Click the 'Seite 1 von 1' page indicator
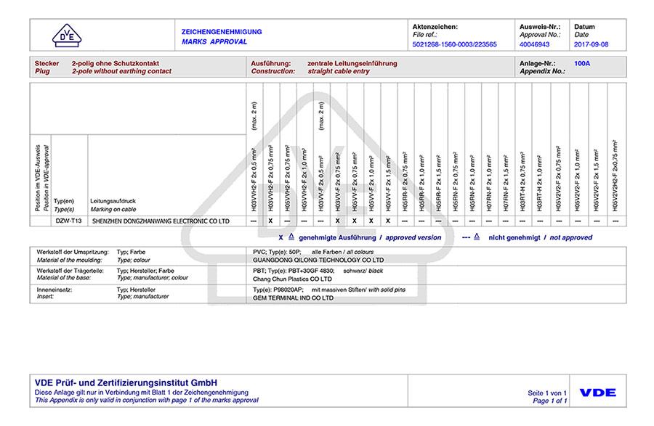 coord(547,393)
